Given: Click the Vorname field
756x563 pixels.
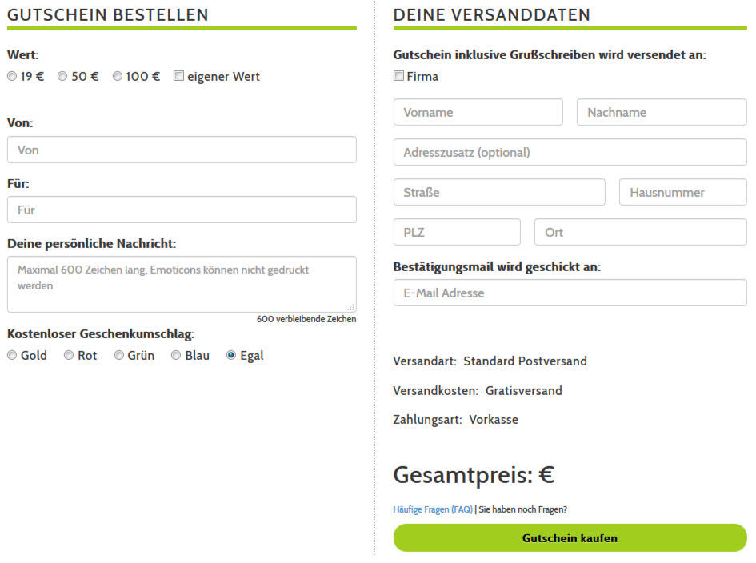Looking at the screenshot, I should [478, 112].
